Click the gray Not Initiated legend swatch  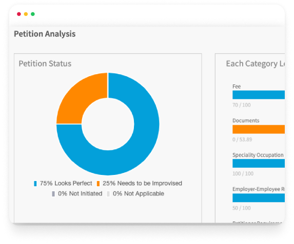[x=53, y=194]
